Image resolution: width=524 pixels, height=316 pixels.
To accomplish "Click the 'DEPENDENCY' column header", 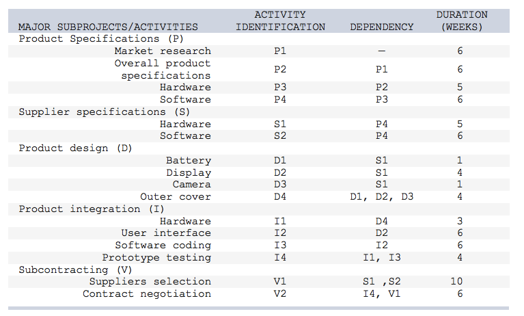I will pyautogui.click(x=382, y=27).
